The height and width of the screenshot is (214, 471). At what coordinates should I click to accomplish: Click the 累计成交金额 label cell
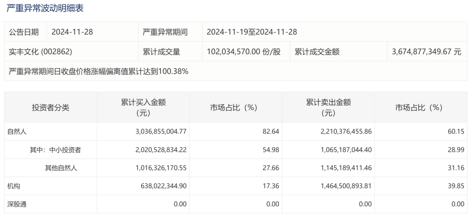pos(317,52)
